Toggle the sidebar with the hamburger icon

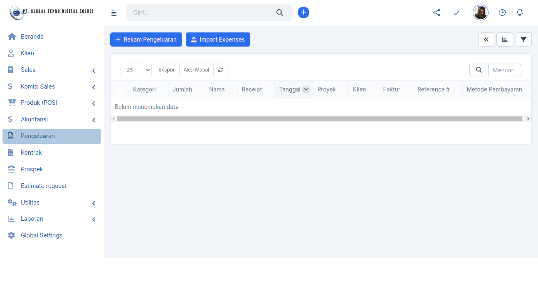pos(114,13)
